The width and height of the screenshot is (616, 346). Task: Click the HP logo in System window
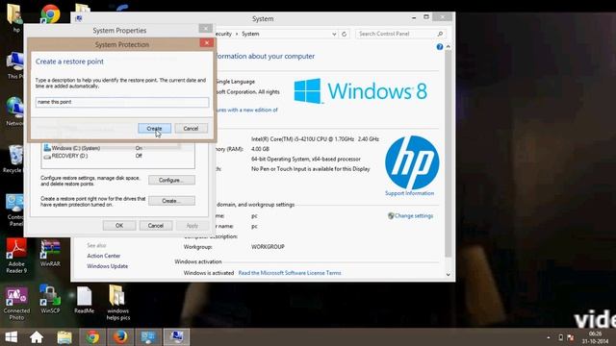412,162
